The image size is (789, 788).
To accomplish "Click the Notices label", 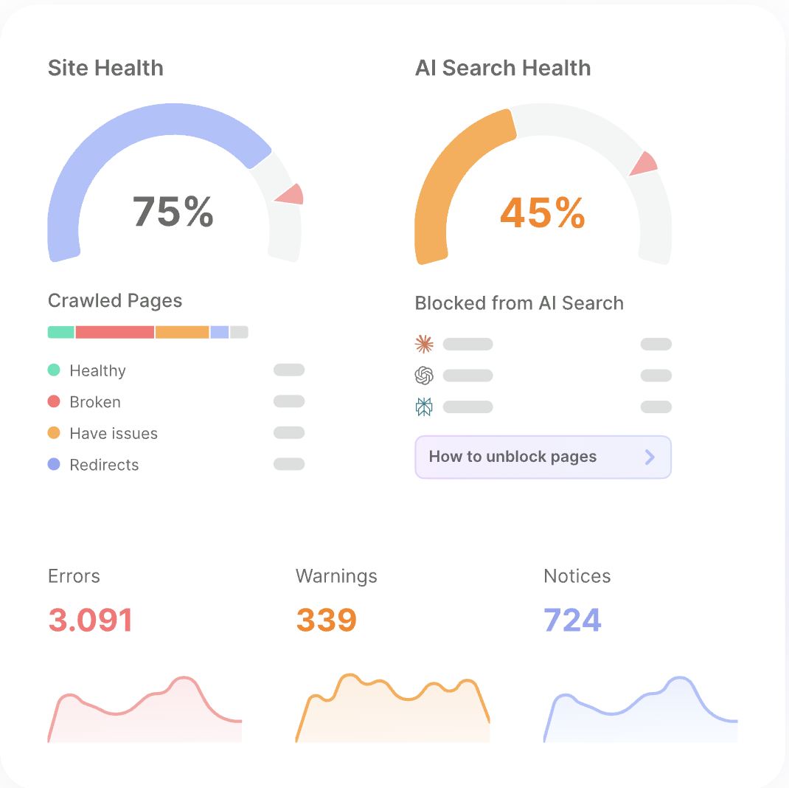I will 577,576.
